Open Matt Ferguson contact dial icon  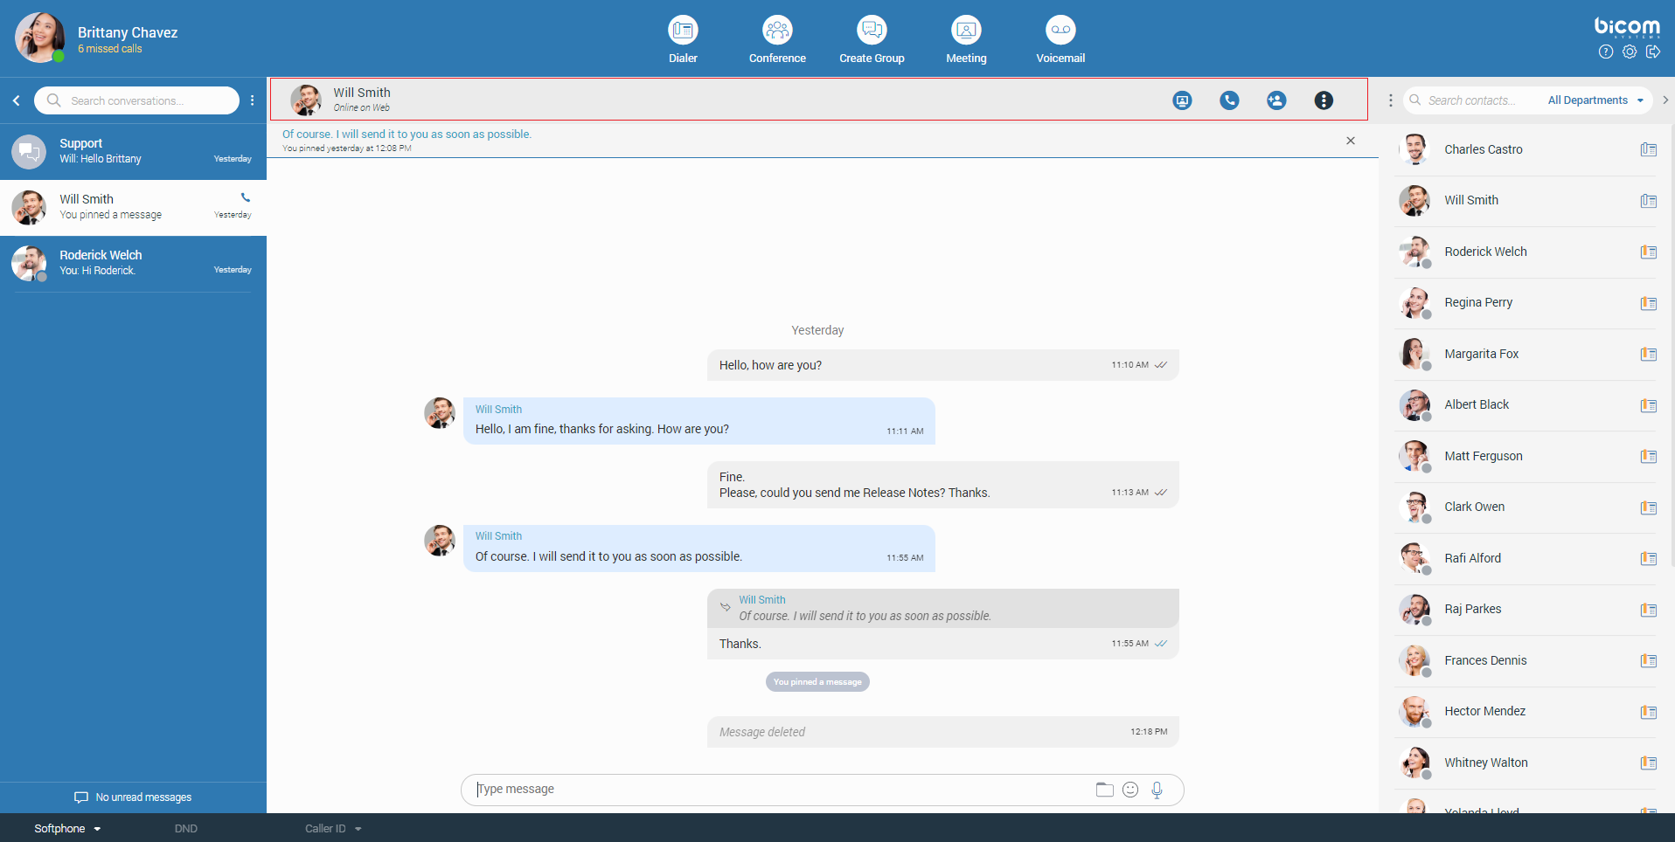[1649, 456]
